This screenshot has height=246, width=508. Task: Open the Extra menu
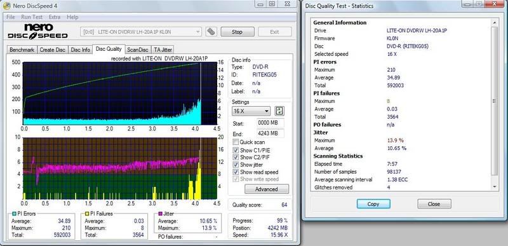point(55,17)
